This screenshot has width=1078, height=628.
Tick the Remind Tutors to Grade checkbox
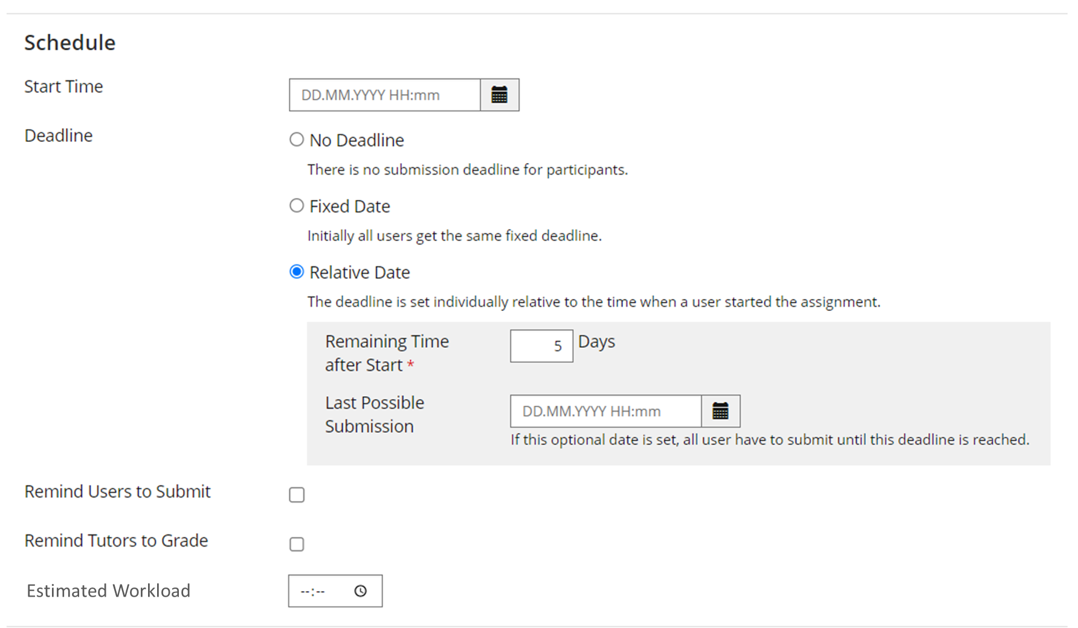tap(297, 544)
